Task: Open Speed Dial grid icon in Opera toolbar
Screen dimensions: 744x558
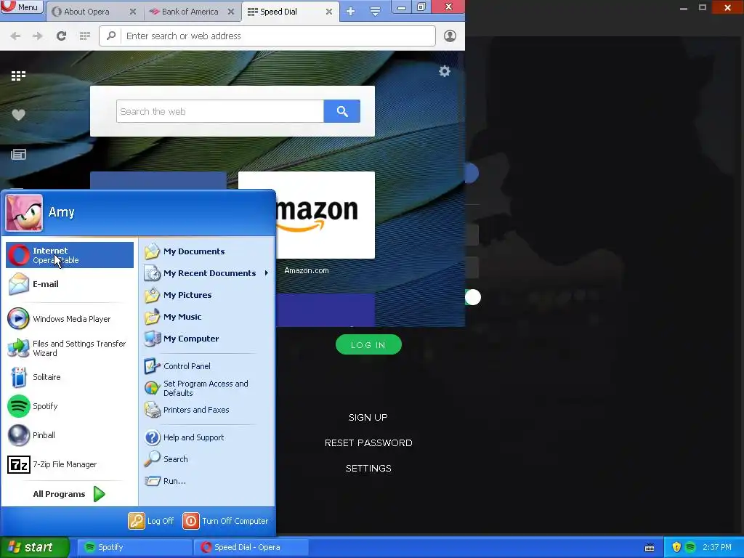Action: (x=85, y=36)
